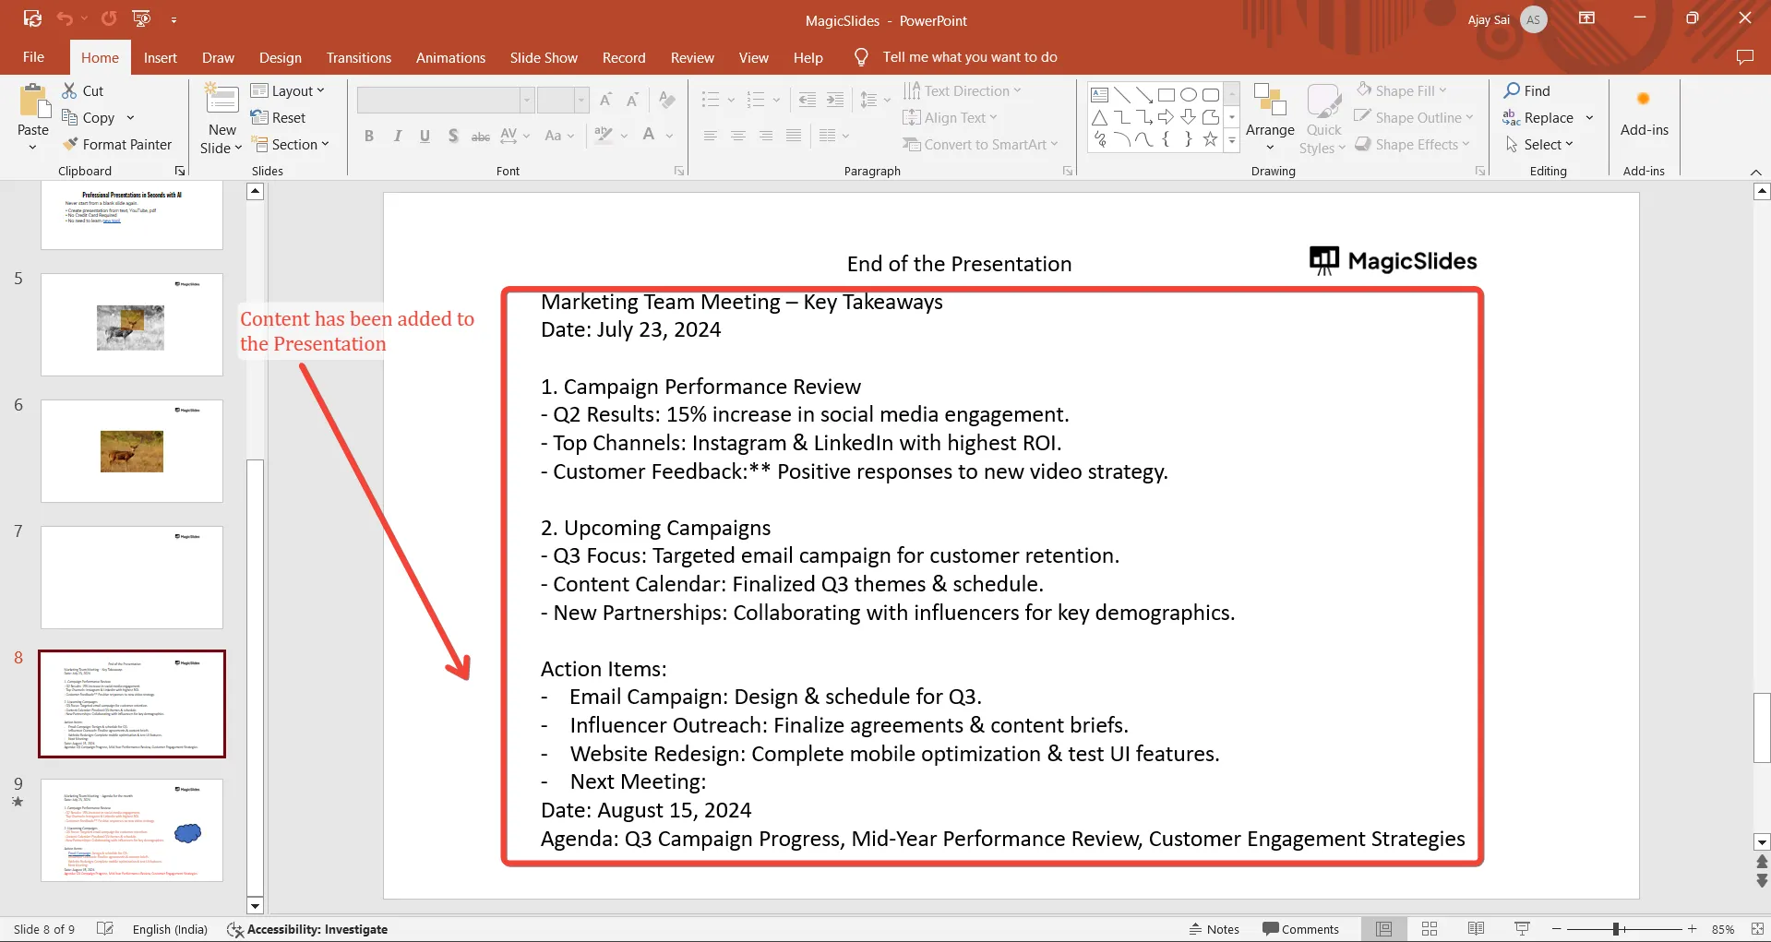Switch to Slide Sorter view icon
This screenshot has width=1771, height=942.
(1430, 929)
